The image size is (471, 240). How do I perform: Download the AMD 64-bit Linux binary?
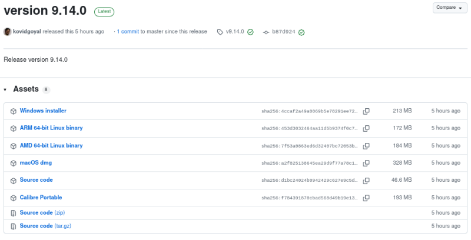pos(51,145)
